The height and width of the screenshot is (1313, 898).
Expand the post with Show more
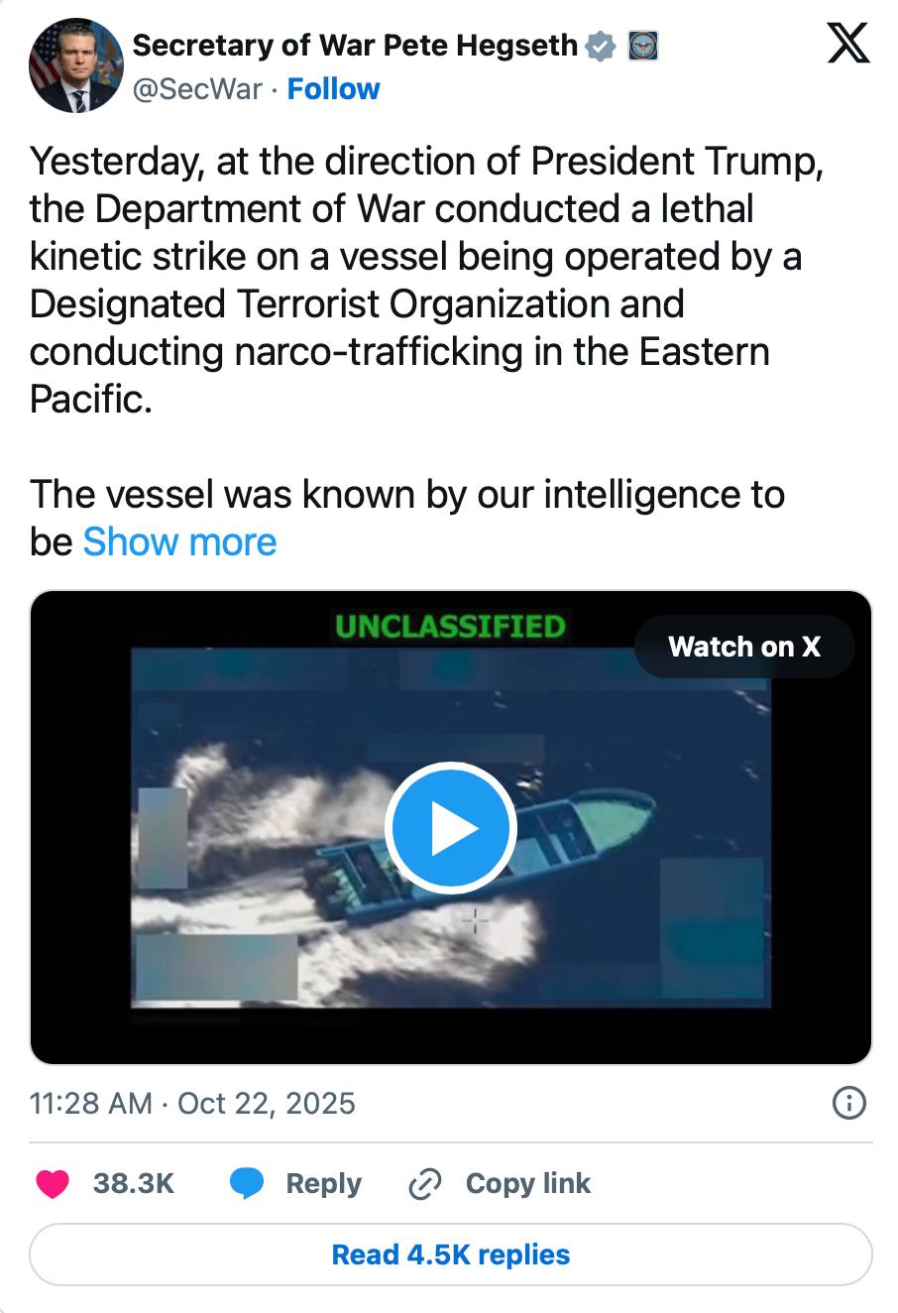tap(179, 542)
